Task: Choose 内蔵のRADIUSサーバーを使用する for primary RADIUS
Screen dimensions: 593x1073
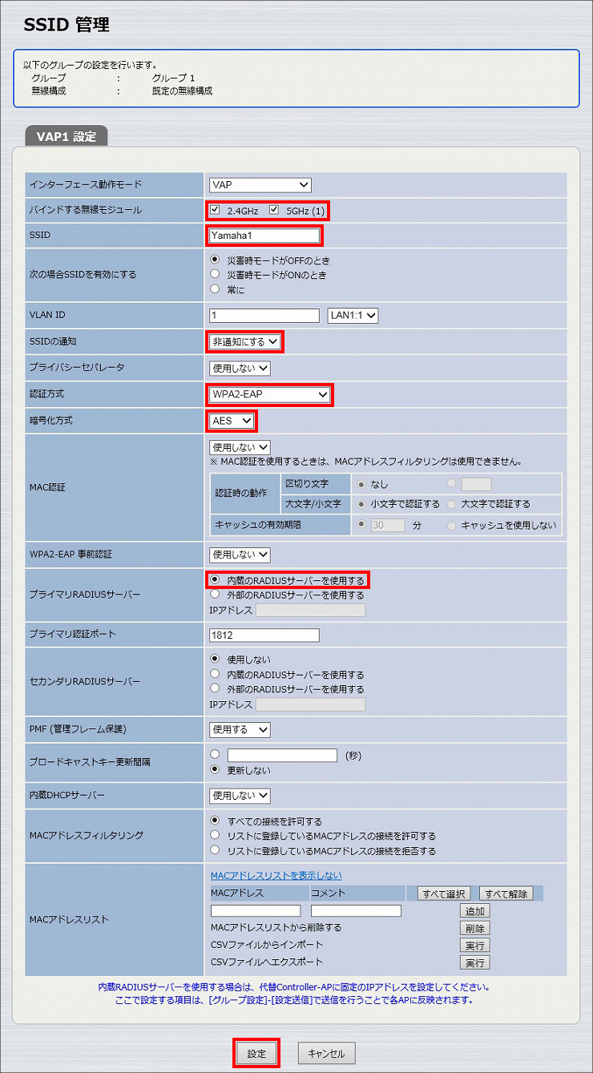Action: pos(215,580)
